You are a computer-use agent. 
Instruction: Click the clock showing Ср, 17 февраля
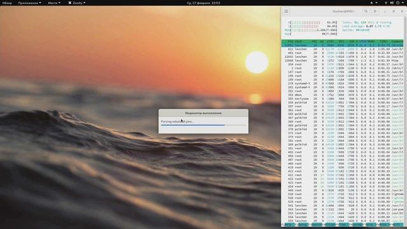pos(203,3)
